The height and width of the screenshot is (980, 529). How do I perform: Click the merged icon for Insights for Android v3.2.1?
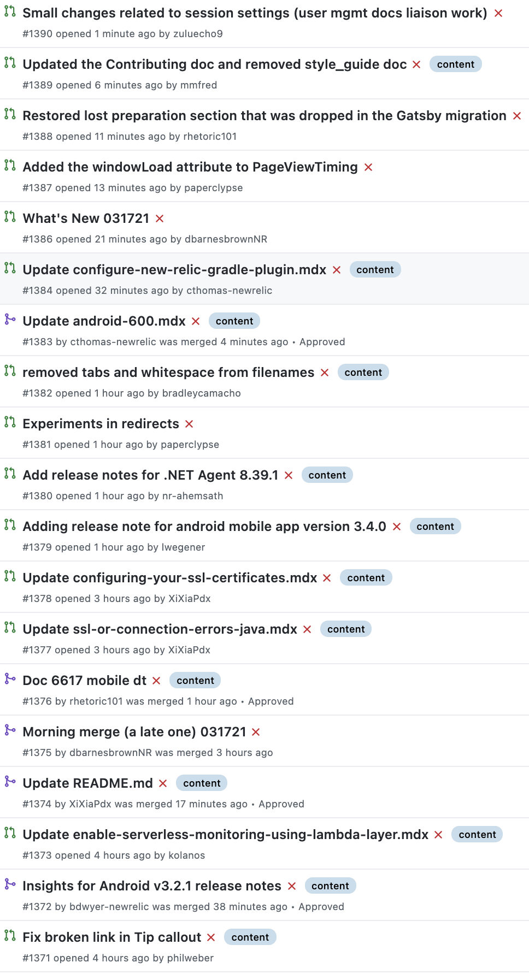click(x=10, y=884)
